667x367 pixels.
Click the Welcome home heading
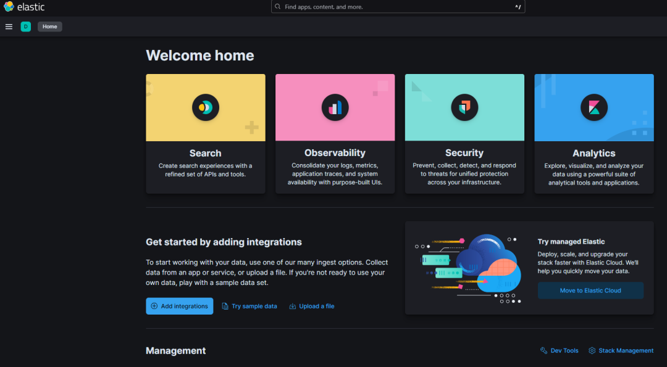click(200, 56)
